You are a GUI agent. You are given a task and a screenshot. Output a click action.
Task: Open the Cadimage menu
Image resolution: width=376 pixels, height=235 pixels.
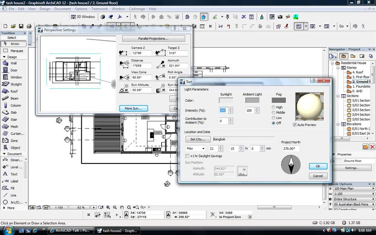[137, 9]
